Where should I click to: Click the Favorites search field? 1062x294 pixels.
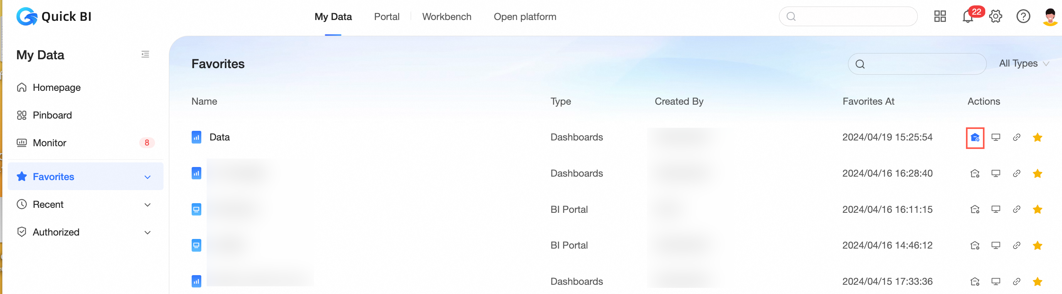tap(917, 64)
